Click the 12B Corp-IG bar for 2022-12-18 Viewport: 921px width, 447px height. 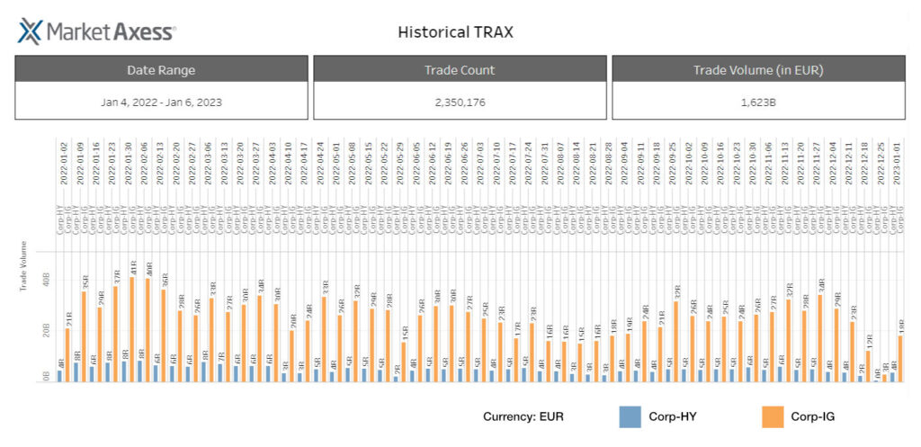869,367
